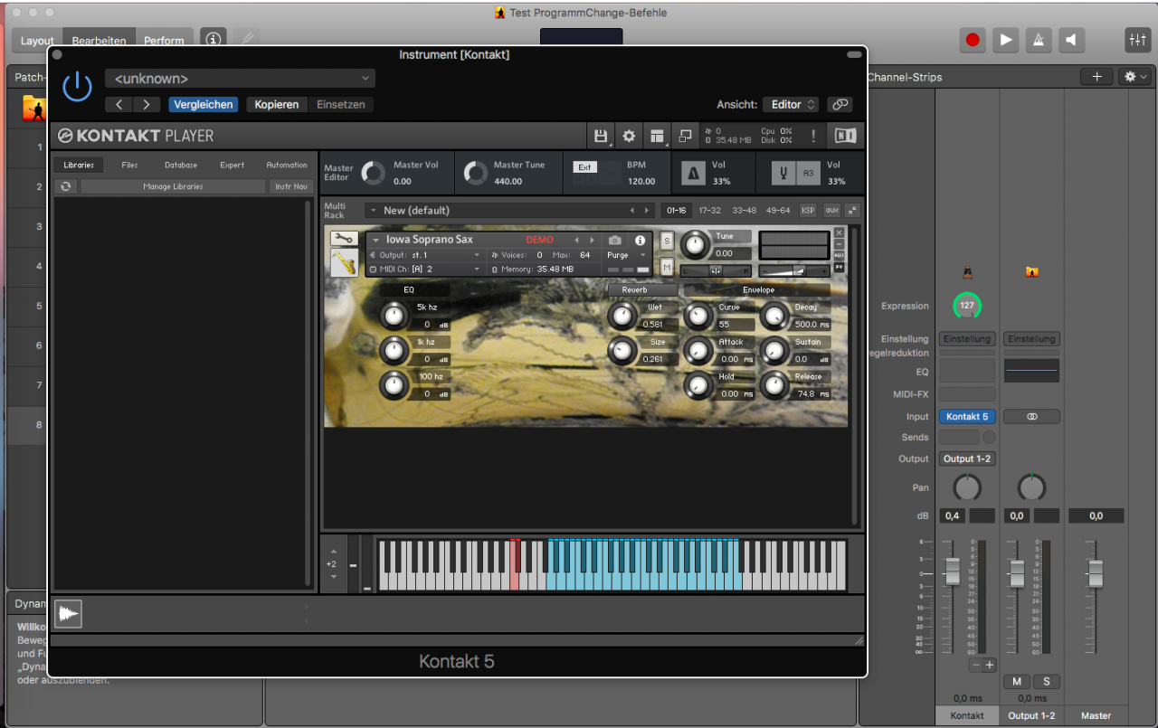Click Master channel fader
1158x728 pixels.
(x=1096, y=572)
